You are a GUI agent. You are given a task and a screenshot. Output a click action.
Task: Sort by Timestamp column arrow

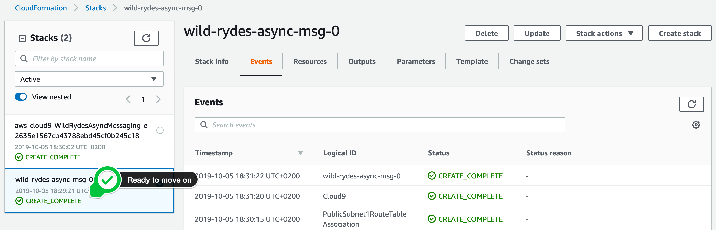(x=300, y=152)
